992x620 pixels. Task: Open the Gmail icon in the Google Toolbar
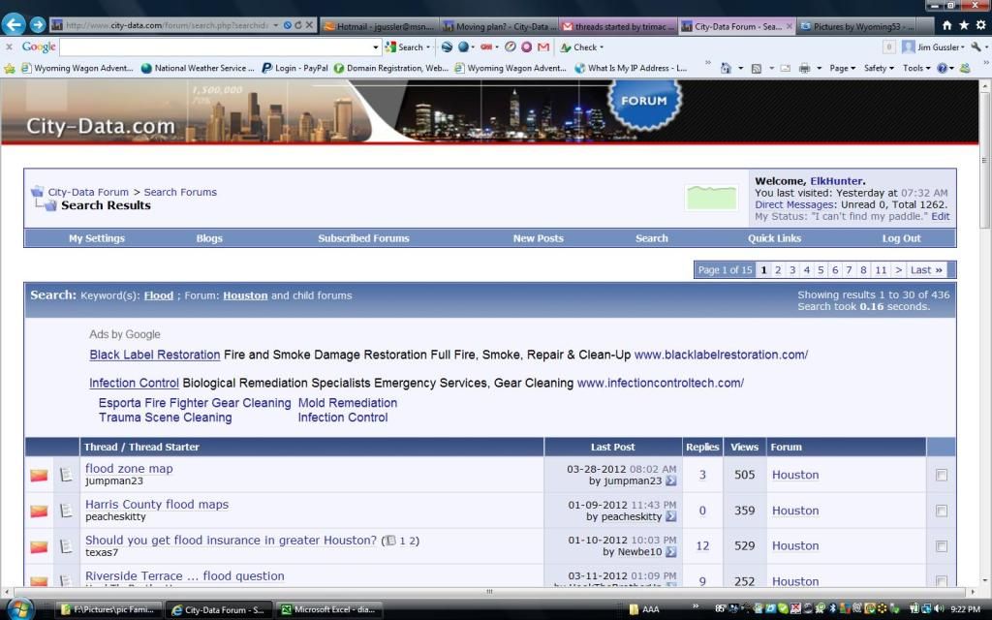(x=543, y=46)
